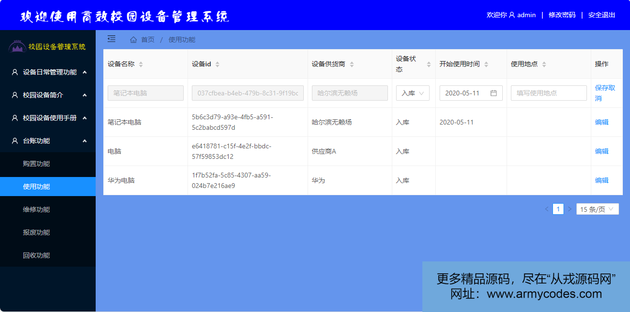Open the 15 条/页 page size dropdown

[597, 209]
